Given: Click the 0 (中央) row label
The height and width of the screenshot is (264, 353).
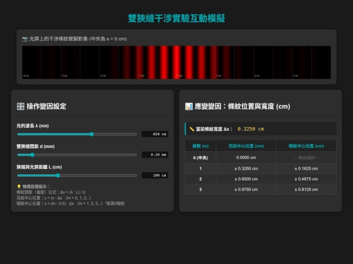Looking at the screenshot, I should click(201, 158).
